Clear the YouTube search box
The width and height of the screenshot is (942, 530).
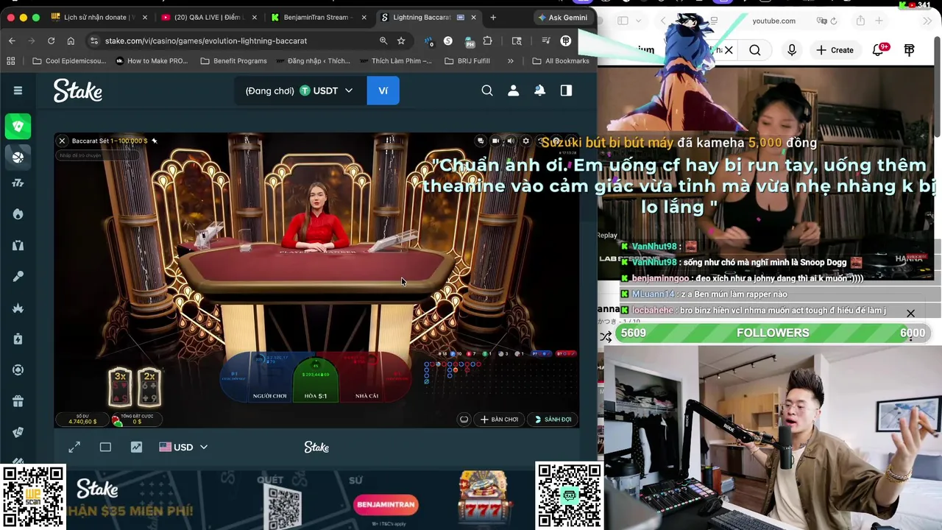pyautogui.click(x=729, y=50)
